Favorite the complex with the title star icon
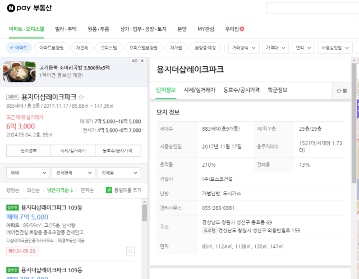The height and width of the screenshot is (279, 359). tap(81, 97)
